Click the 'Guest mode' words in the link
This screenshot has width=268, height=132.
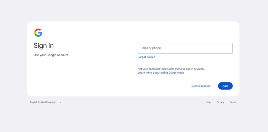coord(176,73)
